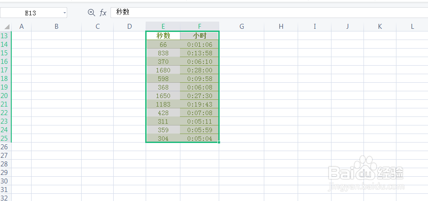Select column L header

point(412,27)
